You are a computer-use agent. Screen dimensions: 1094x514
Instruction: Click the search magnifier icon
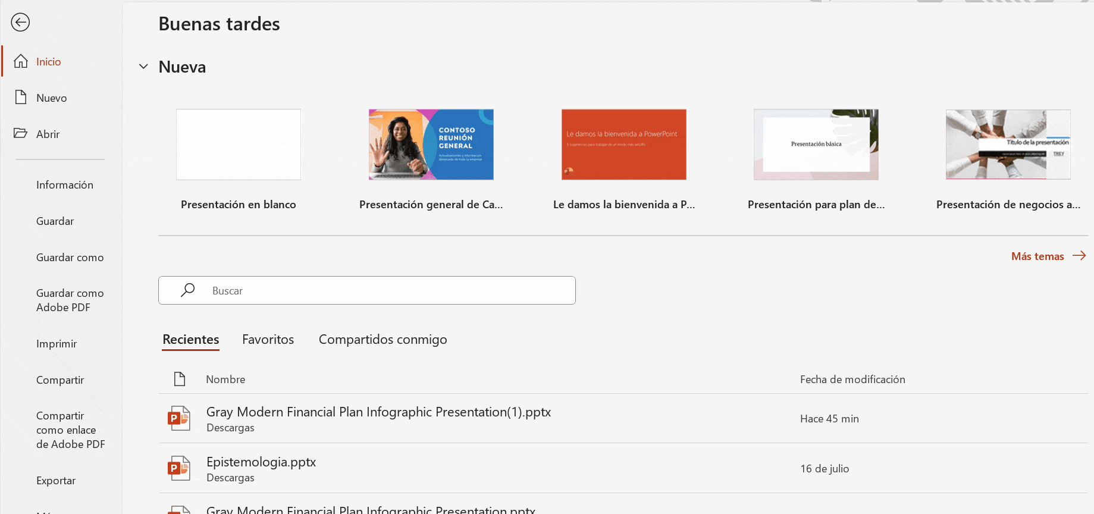click(188, 290)
